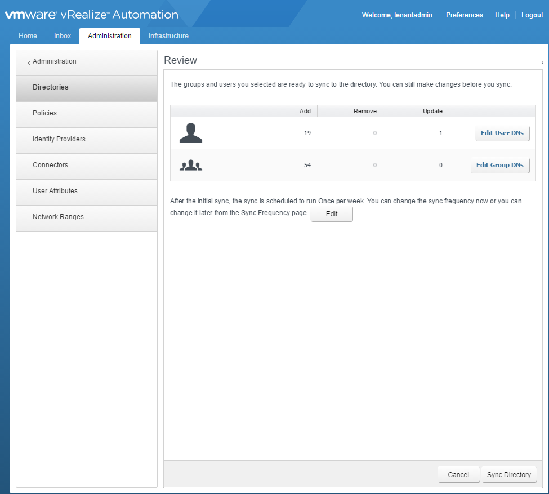Open the Preferences link
Viewport: 549px width, 494px height.
coord(464,15)
